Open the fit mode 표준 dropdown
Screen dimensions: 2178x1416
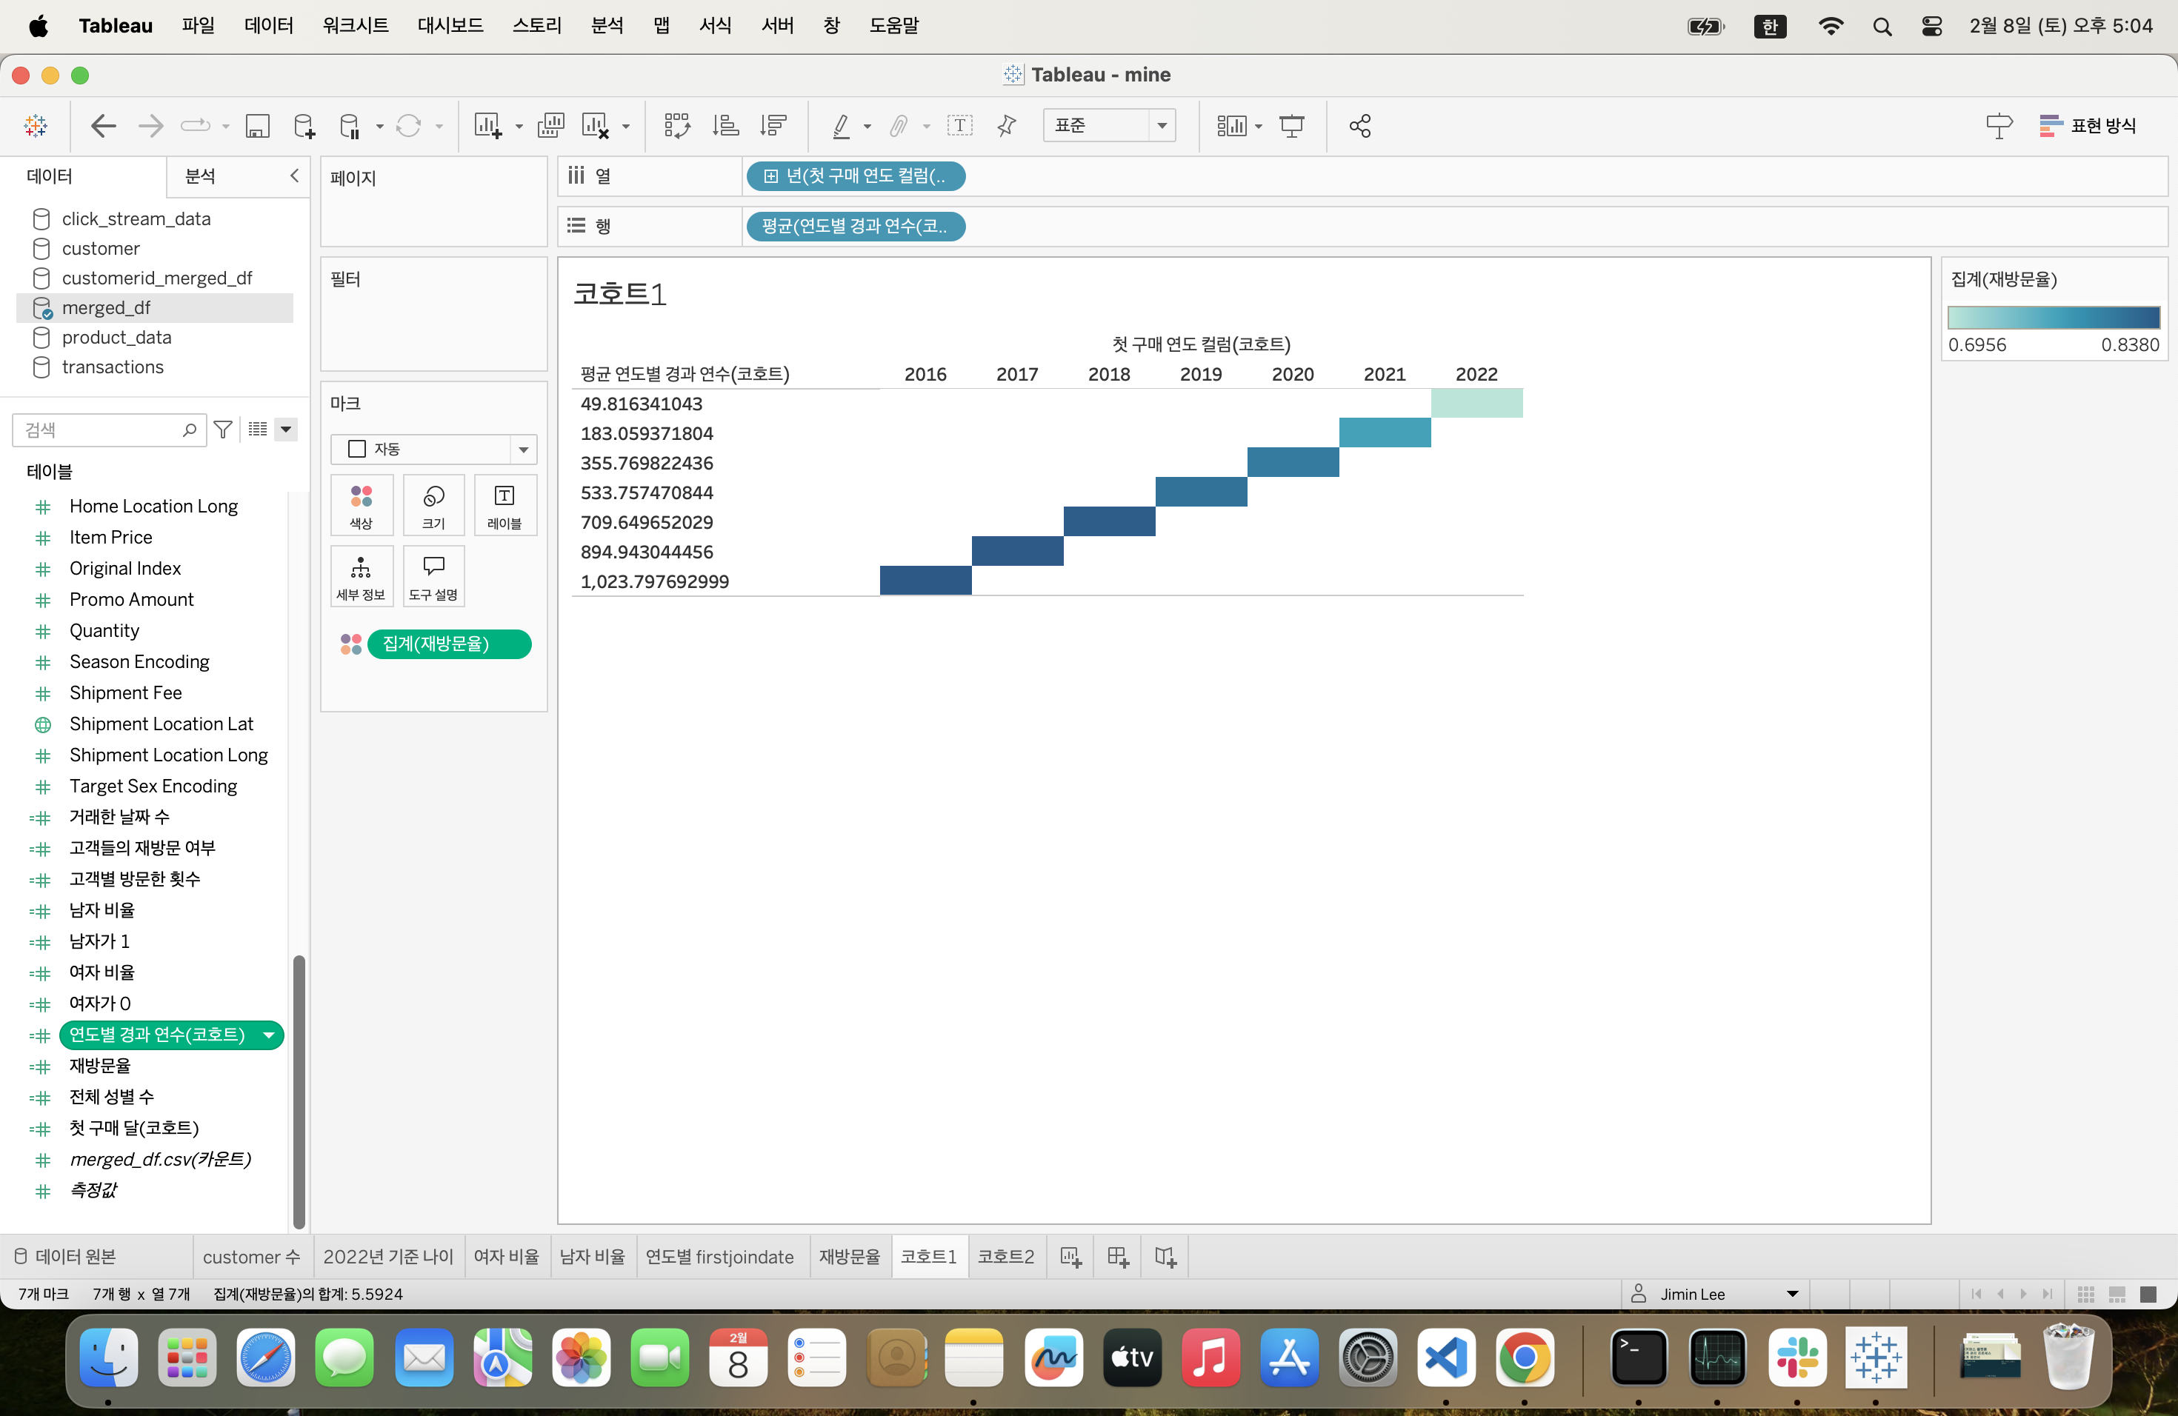pos(1109,125)
